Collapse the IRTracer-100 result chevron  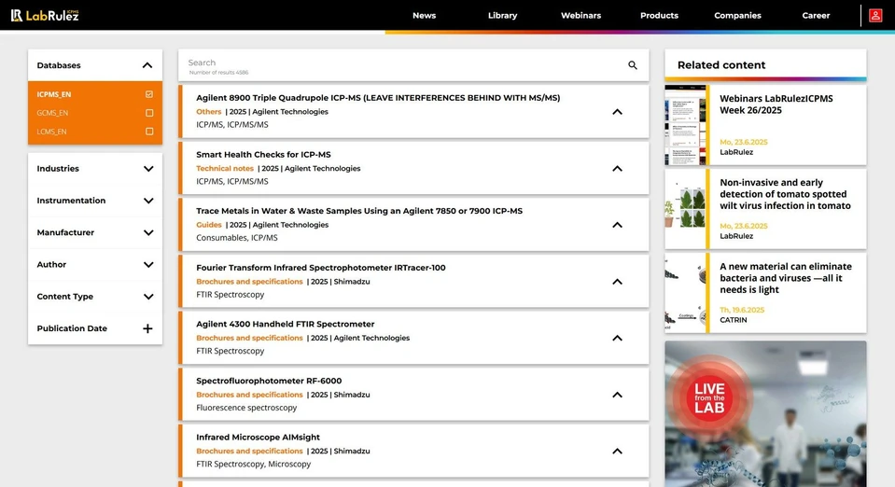(617, 282)
